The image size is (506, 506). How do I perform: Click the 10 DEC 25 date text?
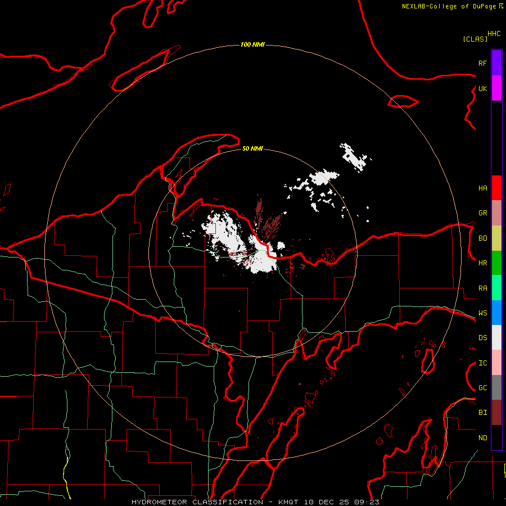coord(326,502)
